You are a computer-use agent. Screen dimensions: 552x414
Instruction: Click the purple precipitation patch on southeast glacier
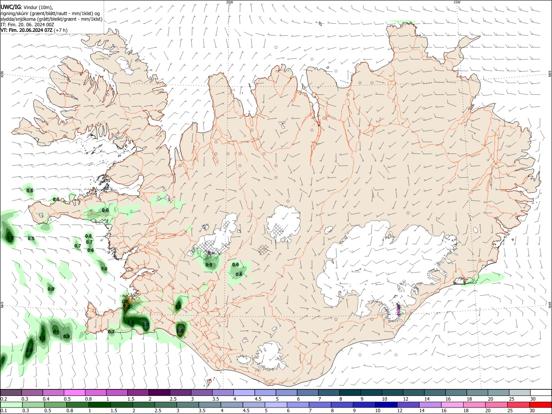[x=398, y=310]
